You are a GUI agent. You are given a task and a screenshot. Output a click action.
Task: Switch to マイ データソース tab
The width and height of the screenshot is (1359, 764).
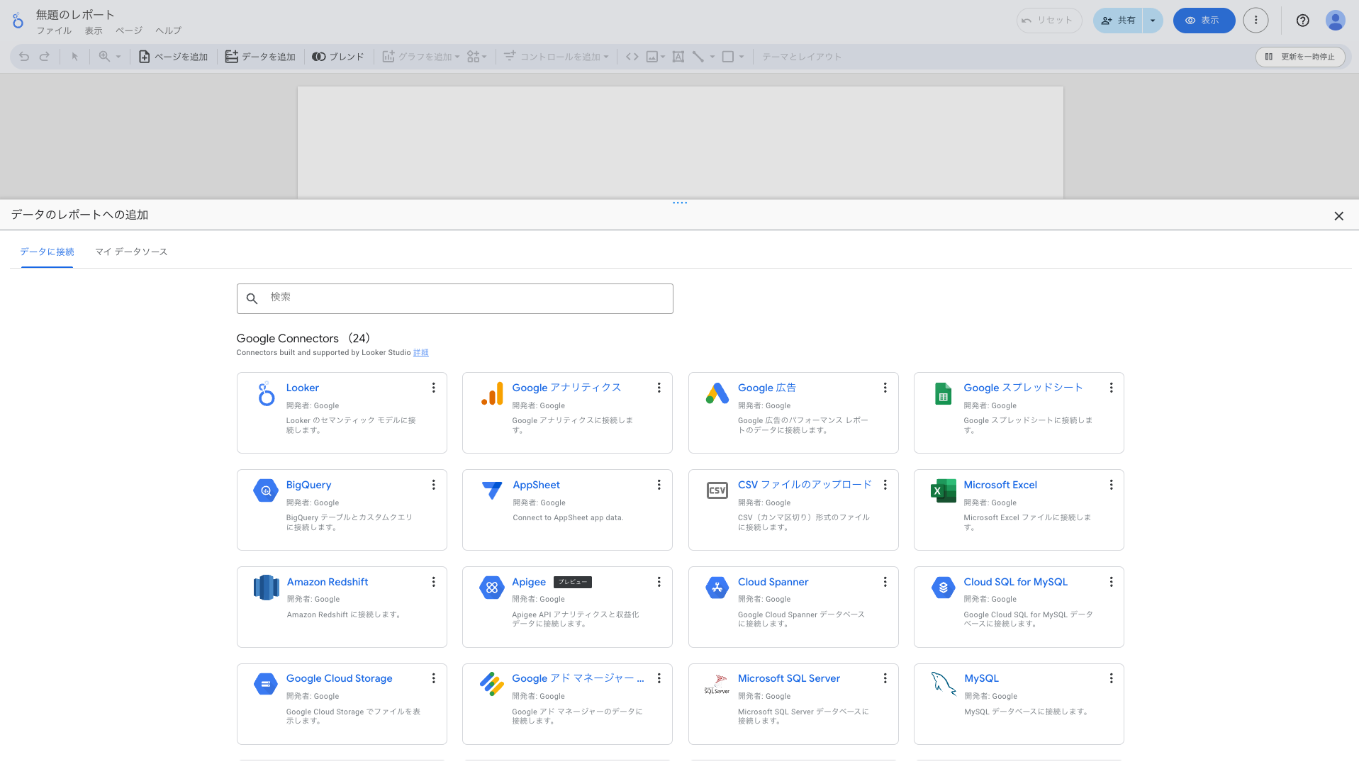pos(131,252)
